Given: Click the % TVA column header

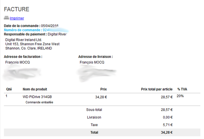Looking at the screenshot, I should coord(182,89).
